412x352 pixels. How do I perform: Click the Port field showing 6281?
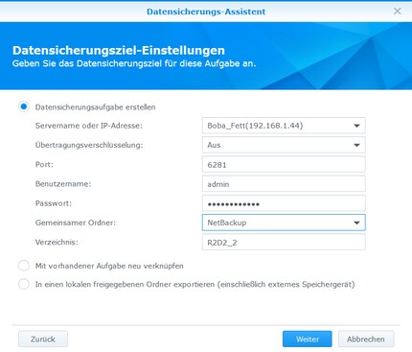284,165
